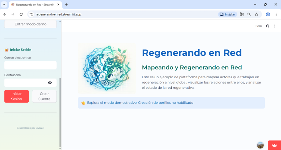Screen dimensions: 281x150
Task: Open the GitHub repository icon
Action: pos(268,26)
